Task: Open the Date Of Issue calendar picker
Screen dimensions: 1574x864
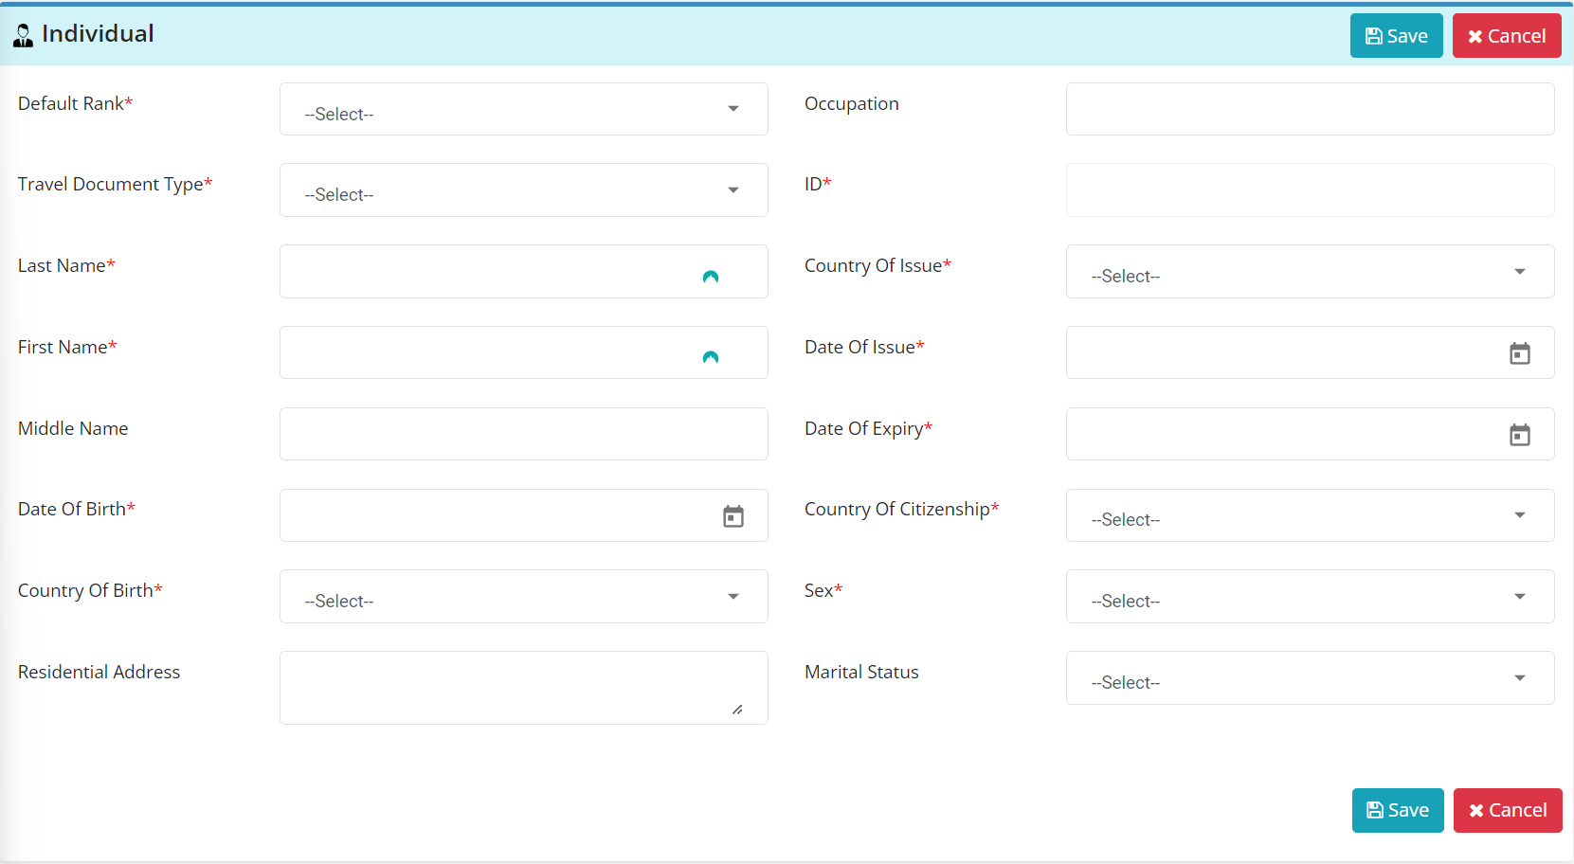Action: [1519, 353]
